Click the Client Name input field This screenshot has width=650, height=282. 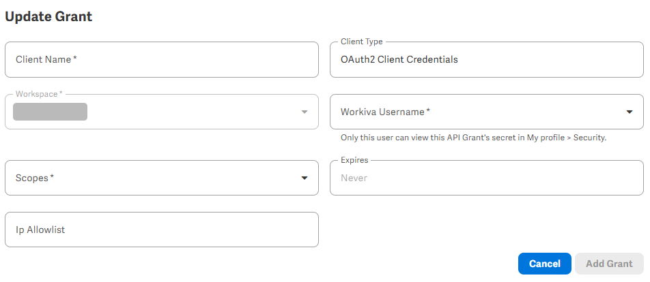[x=162, y=59]
